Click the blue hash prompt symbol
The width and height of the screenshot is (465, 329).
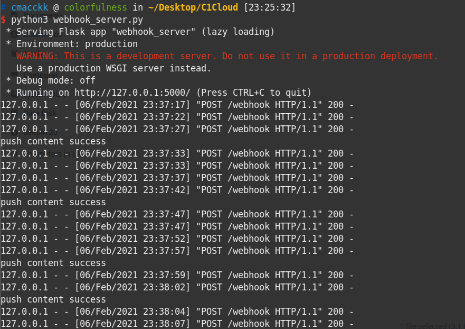point(3,7)
